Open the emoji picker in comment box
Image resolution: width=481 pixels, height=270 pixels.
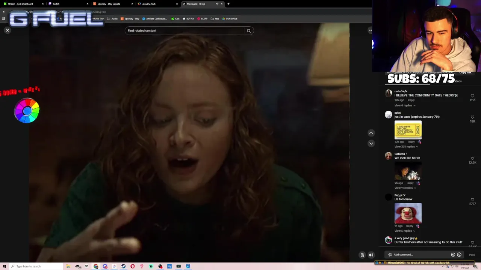click(x=459, y=255)
